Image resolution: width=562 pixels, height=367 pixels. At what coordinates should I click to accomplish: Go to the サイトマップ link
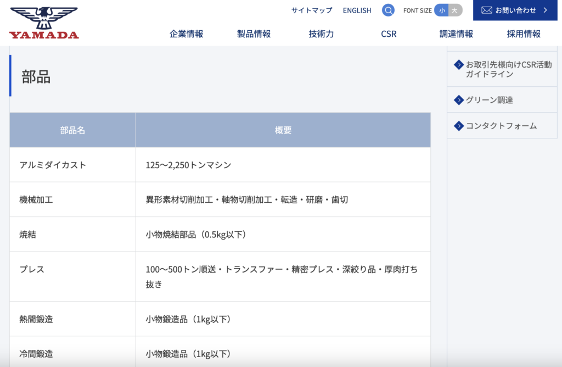312,10
